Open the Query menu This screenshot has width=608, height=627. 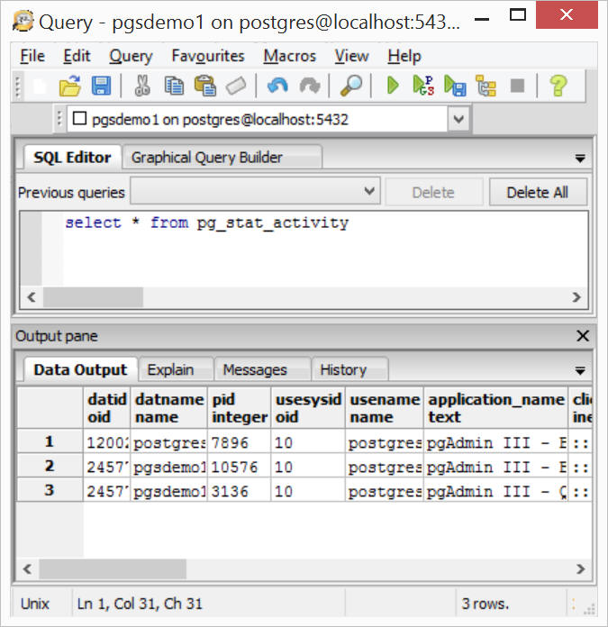click(x=131, y=56)
